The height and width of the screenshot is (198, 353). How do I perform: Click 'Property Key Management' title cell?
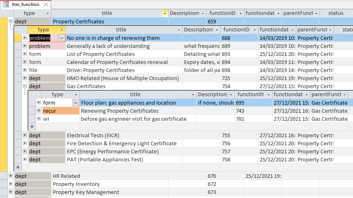tap(109, 192)
